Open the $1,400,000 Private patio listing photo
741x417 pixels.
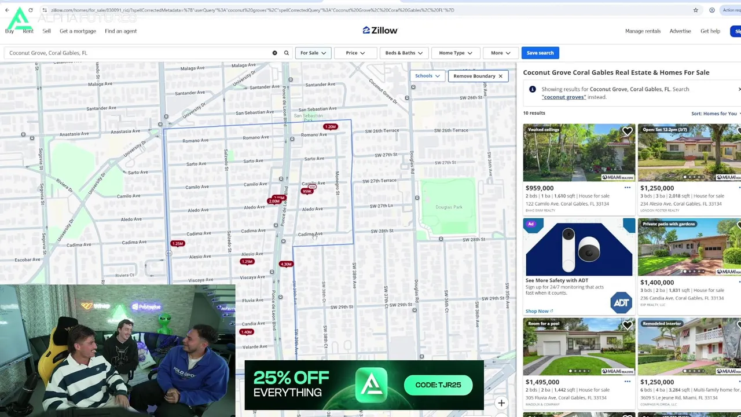point(689,247)
